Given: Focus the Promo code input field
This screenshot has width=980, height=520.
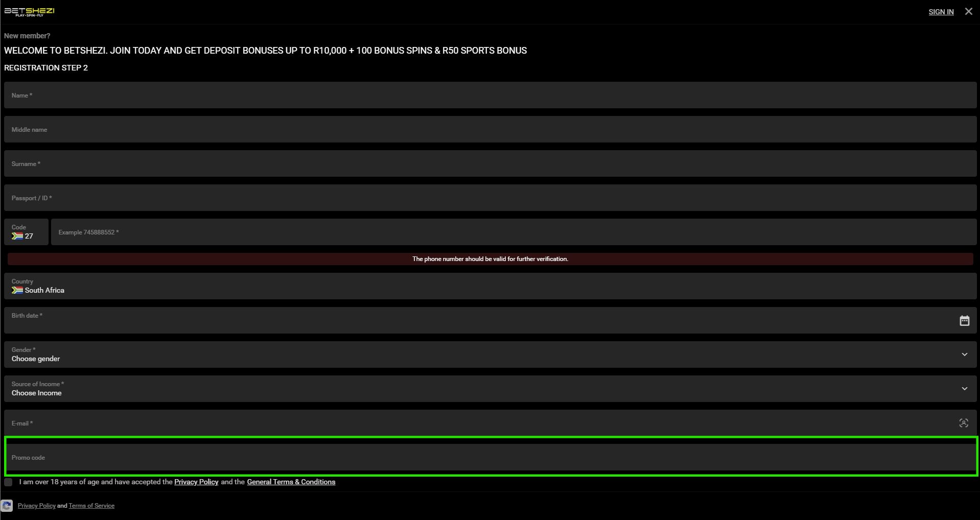Looking at the screenshot, I should click(490, 457).
